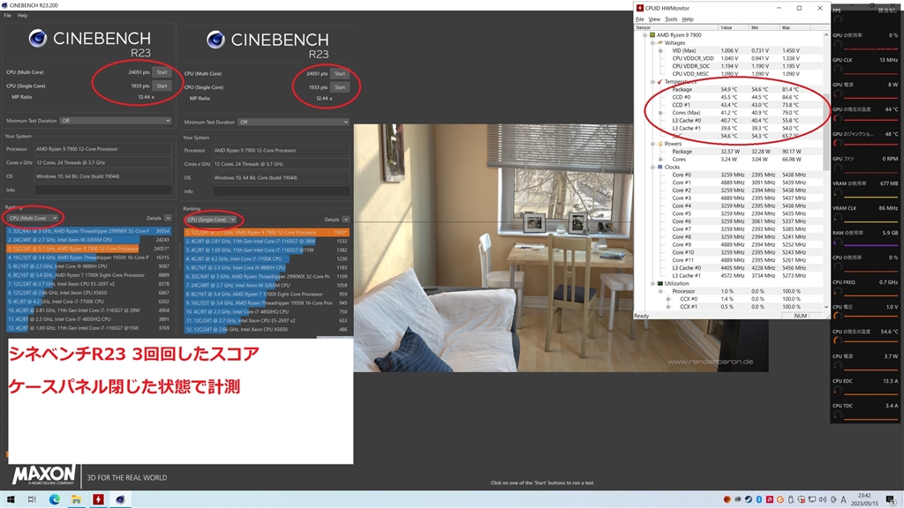Click the Utilization category icon in HWMonitor
Viewport: 904px width, 508px height.
point(660,283)
